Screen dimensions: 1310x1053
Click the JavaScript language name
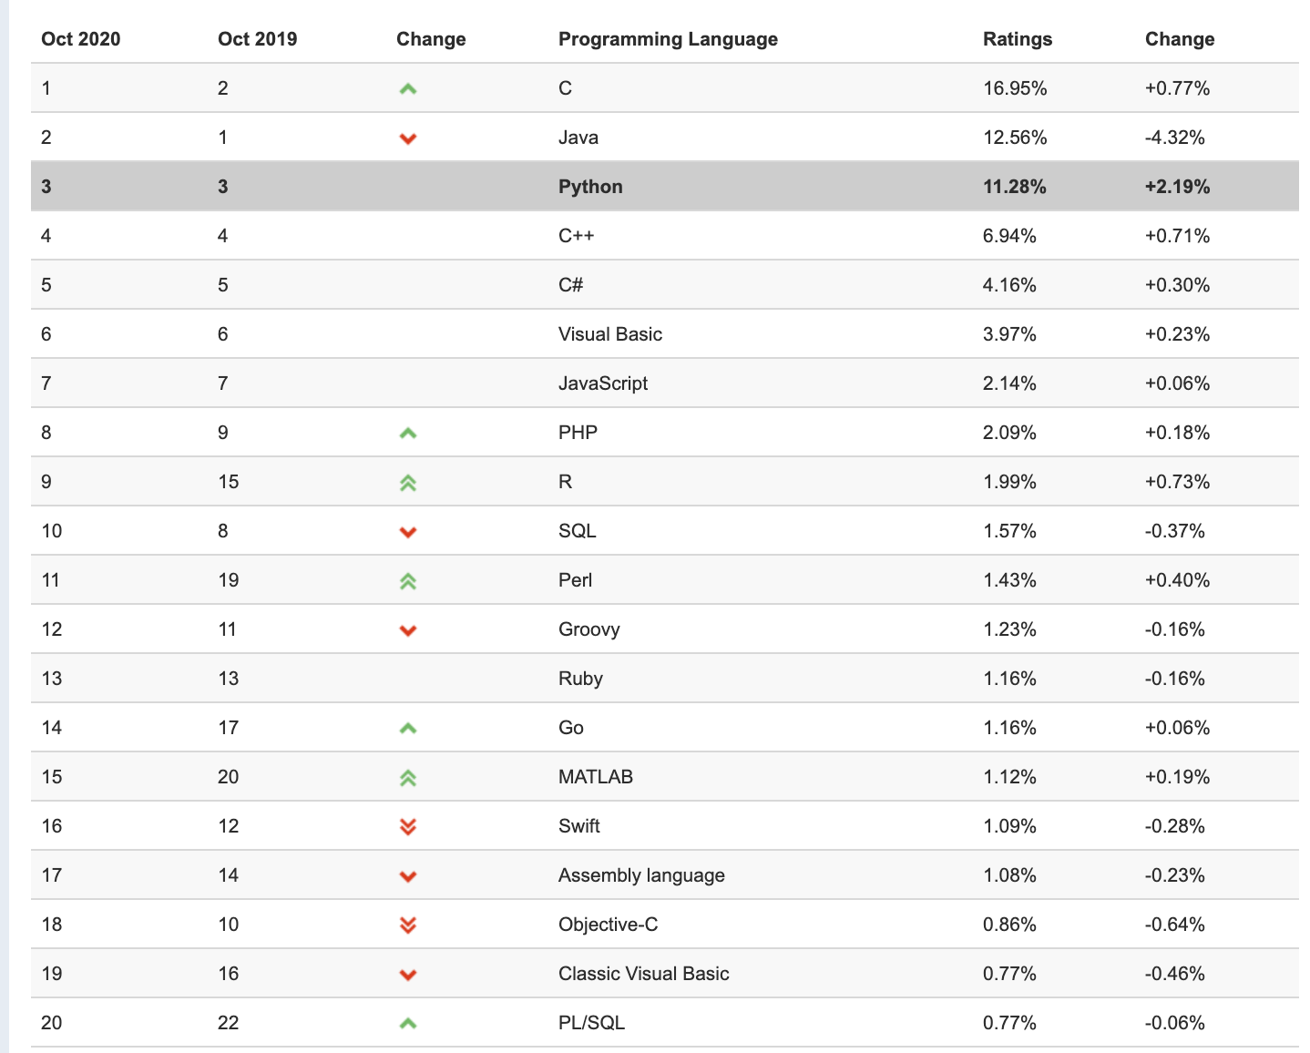603,383
